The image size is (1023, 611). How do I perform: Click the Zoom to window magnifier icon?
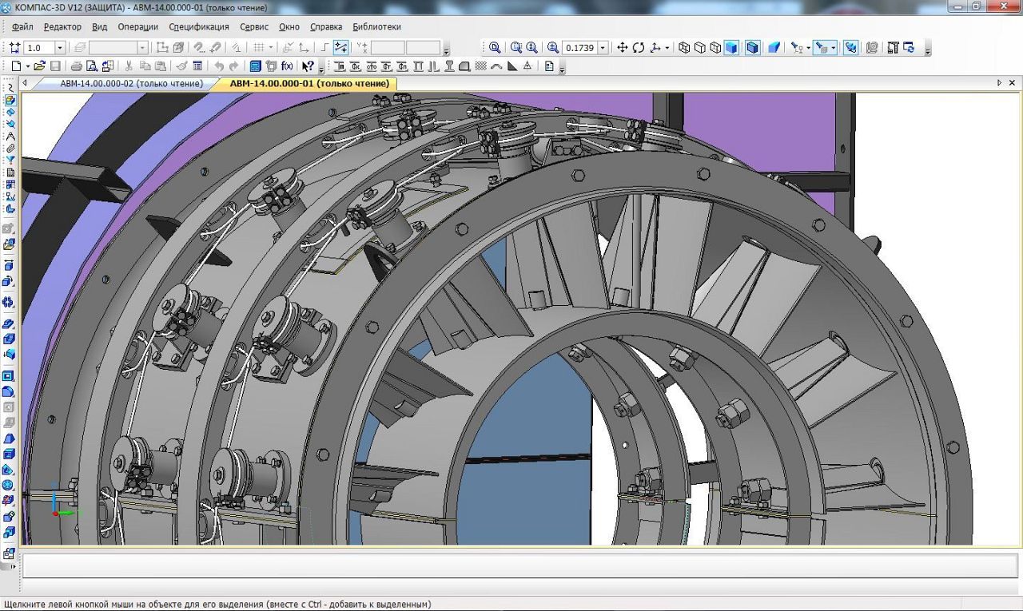pos(516,48)
